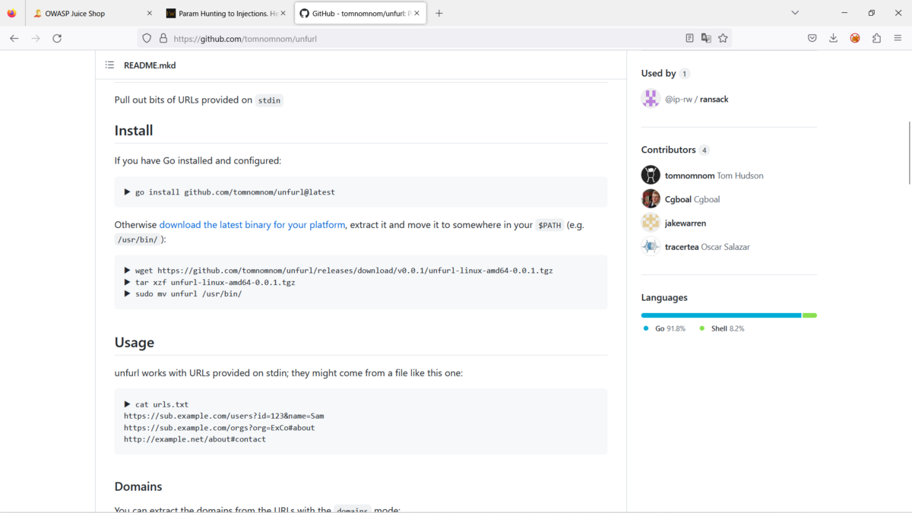The image size is (912, 513).
Task: Click tomnomnom's avatar image
Action: tap(651, 175)
